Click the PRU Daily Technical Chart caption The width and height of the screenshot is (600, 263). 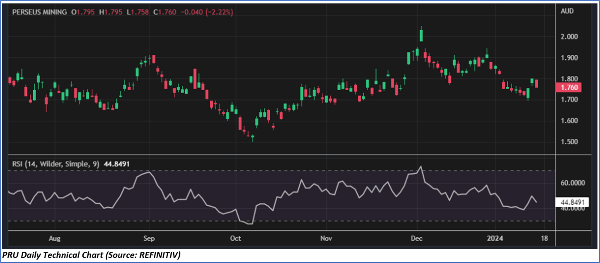92,255
